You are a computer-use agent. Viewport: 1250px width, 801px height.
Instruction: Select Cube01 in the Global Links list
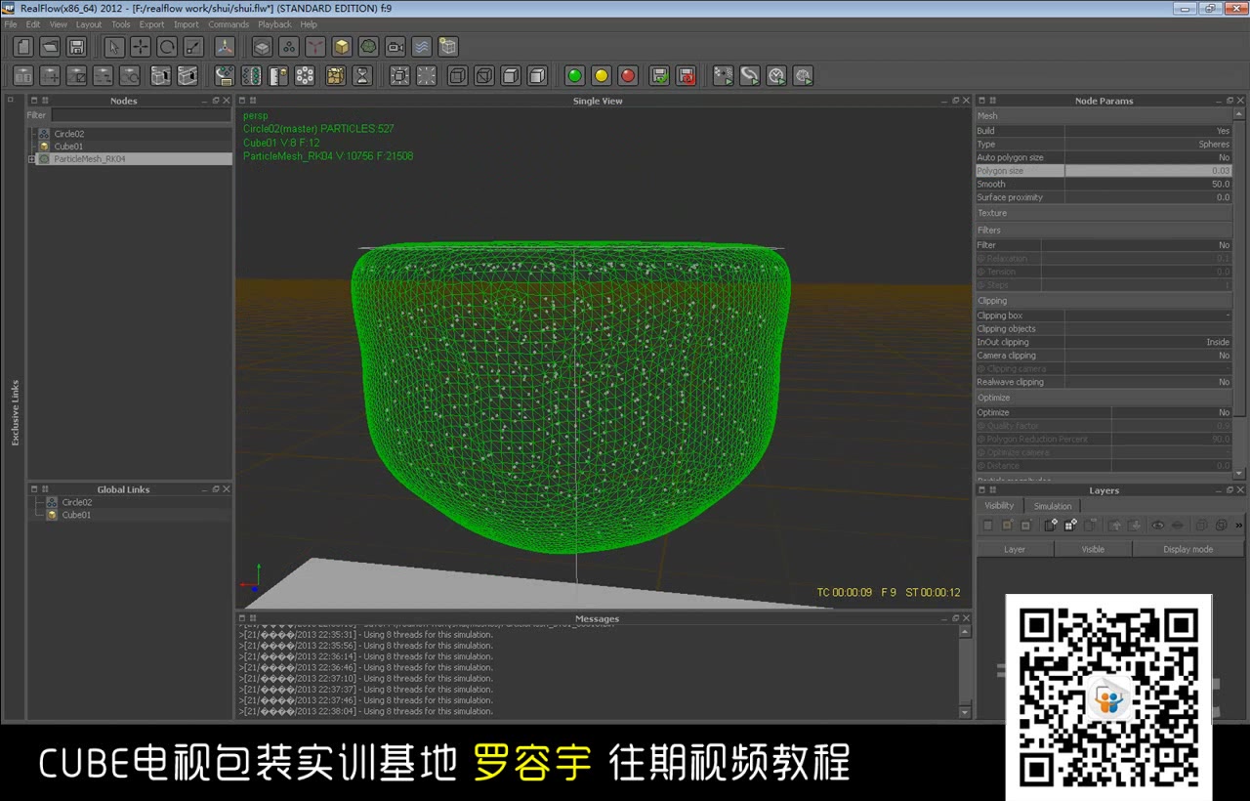pos(76,515)
